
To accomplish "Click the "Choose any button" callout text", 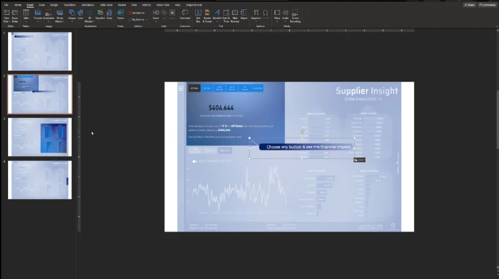I will coord(308,147).
